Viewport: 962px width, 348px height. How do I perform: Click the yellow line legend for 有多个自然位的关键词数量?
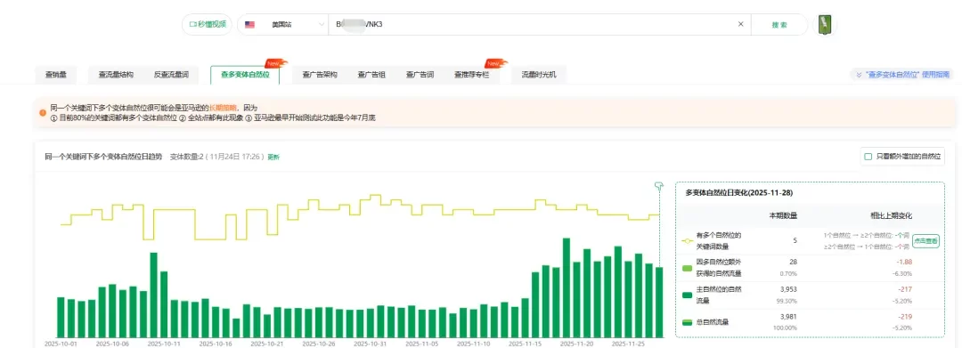tap(687, 241)
